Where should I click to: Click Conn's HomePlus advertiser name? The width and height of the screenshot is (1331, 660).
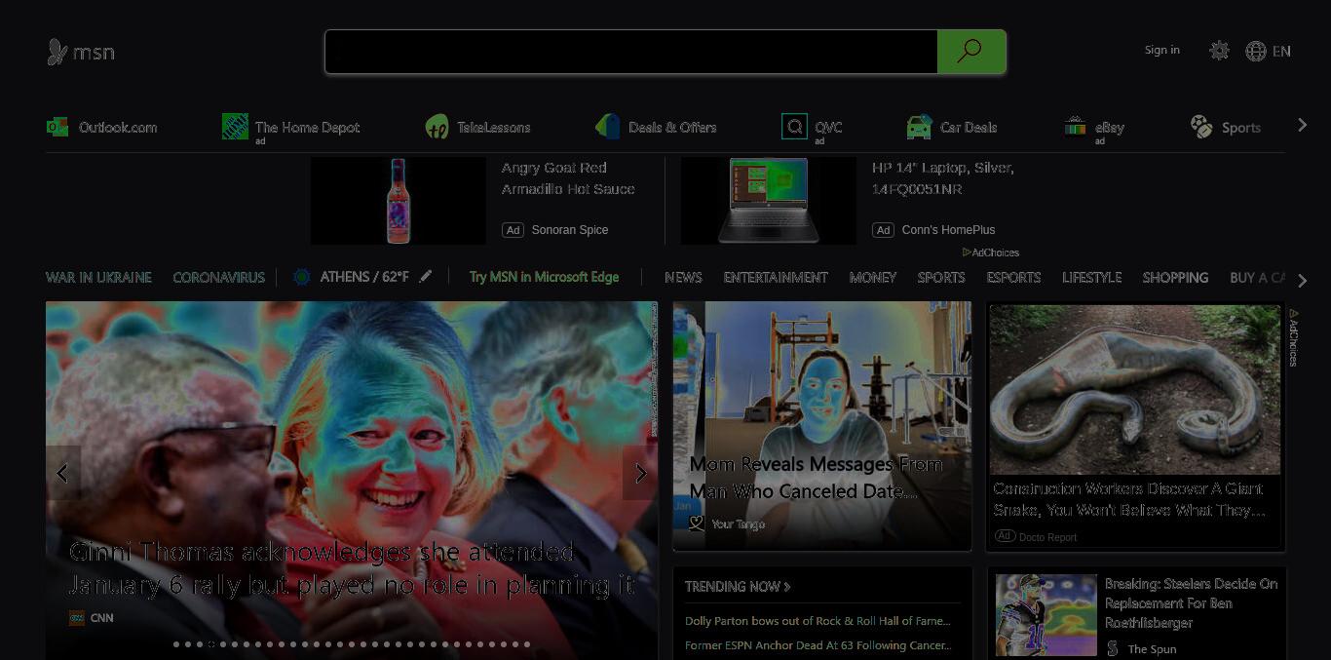(948, 230)
